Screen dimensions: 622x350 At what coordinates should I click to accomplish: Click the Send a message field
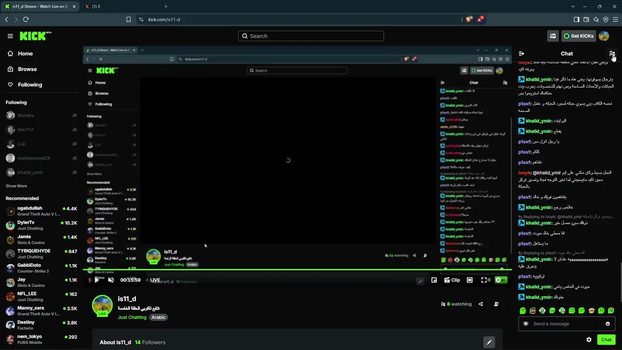click(567, 324)
